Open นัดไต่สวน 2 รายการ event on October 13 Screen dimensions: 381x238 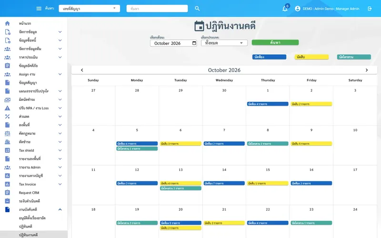pos(180,188)
